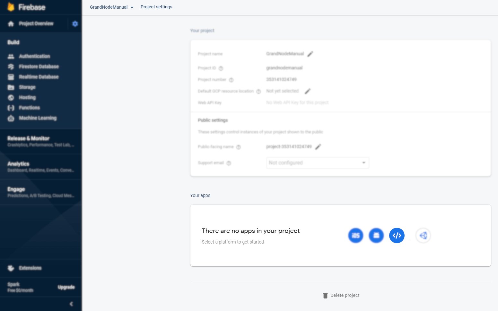
Task: Click the 'No Web API Key' text
Action: (x=297, y=102)
